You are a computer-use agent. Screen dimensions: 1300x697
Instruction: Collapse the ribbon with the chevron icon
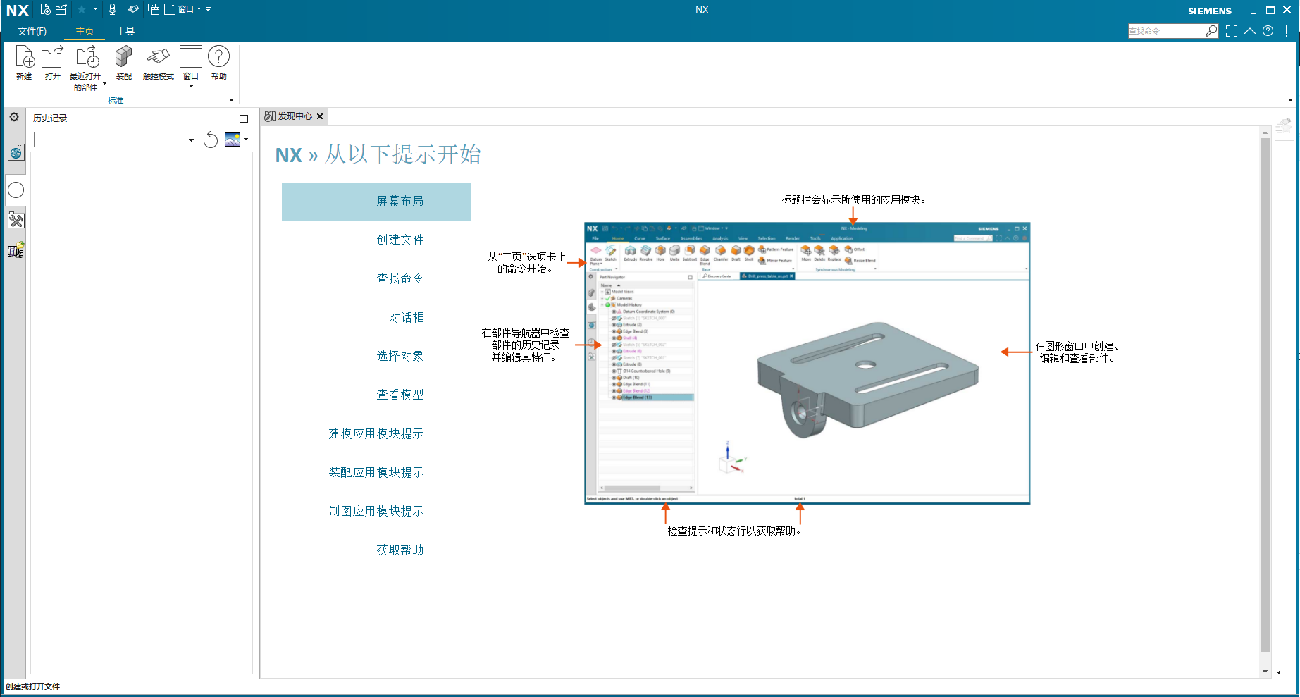(x=1249, y=31)
